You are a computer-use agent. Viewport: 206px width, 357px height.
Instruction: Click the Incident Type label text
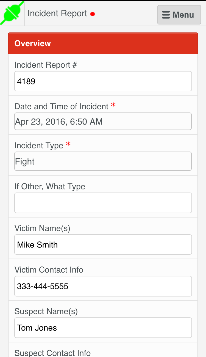pyautogui.click(x=39, y=145)
